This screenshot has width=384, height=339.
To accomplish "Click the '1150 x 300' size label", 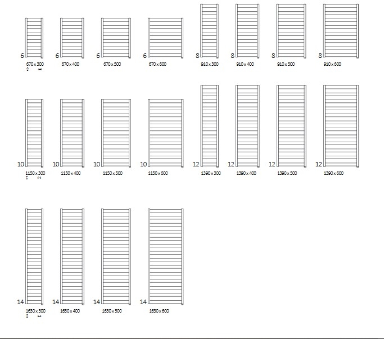I will pyautogui.click(x=35, y=173).
